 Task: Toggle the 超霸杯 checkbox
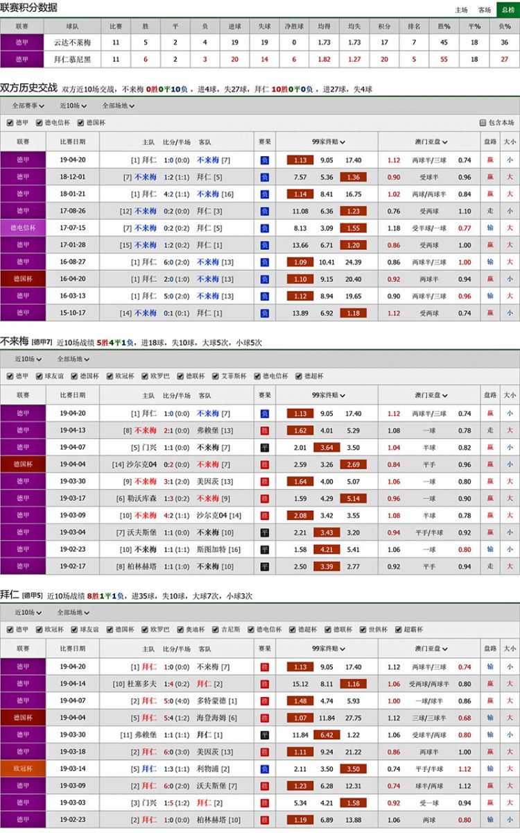(399, 630)
